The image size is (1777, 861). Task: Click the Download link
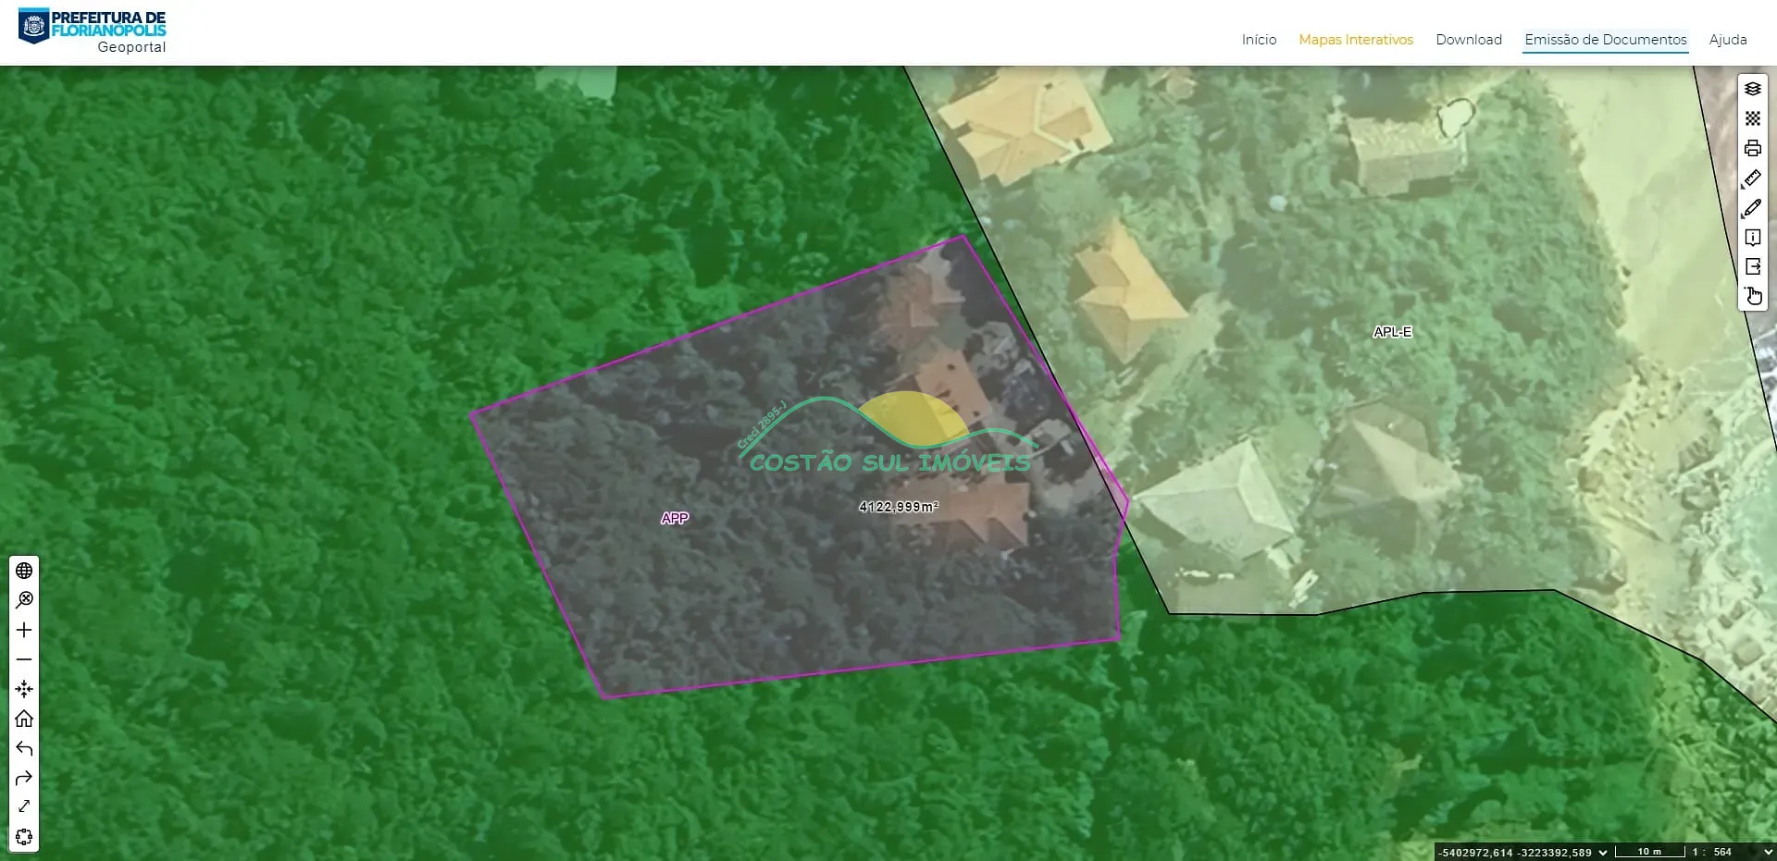click(x=1468, y=40)
